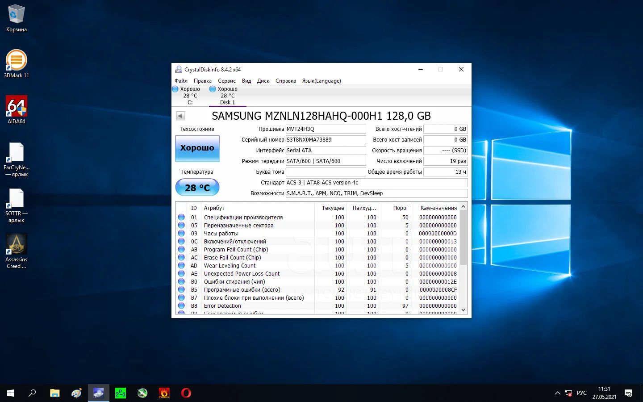Click the serial number field S3T8NX0MA73889
Screen dimensions: 643x402
[x=326, y=140]
